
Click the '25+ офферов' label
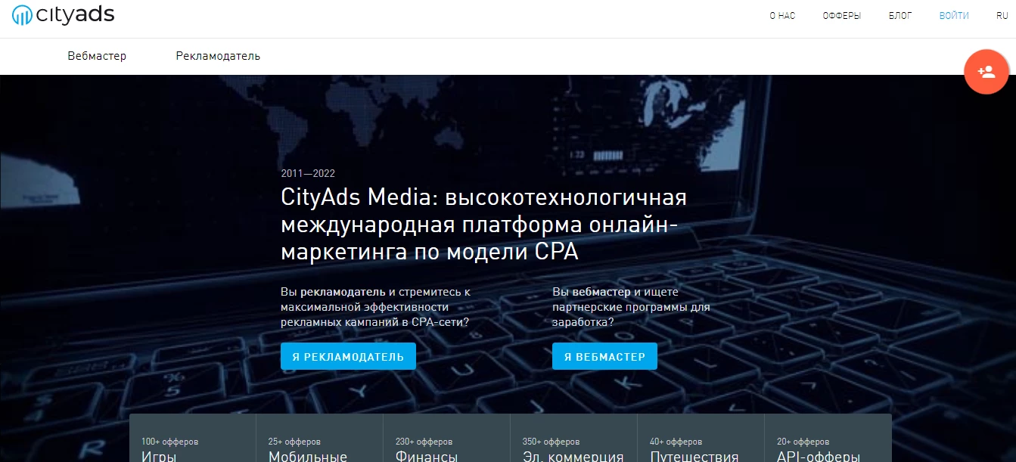tap(294, 442)
